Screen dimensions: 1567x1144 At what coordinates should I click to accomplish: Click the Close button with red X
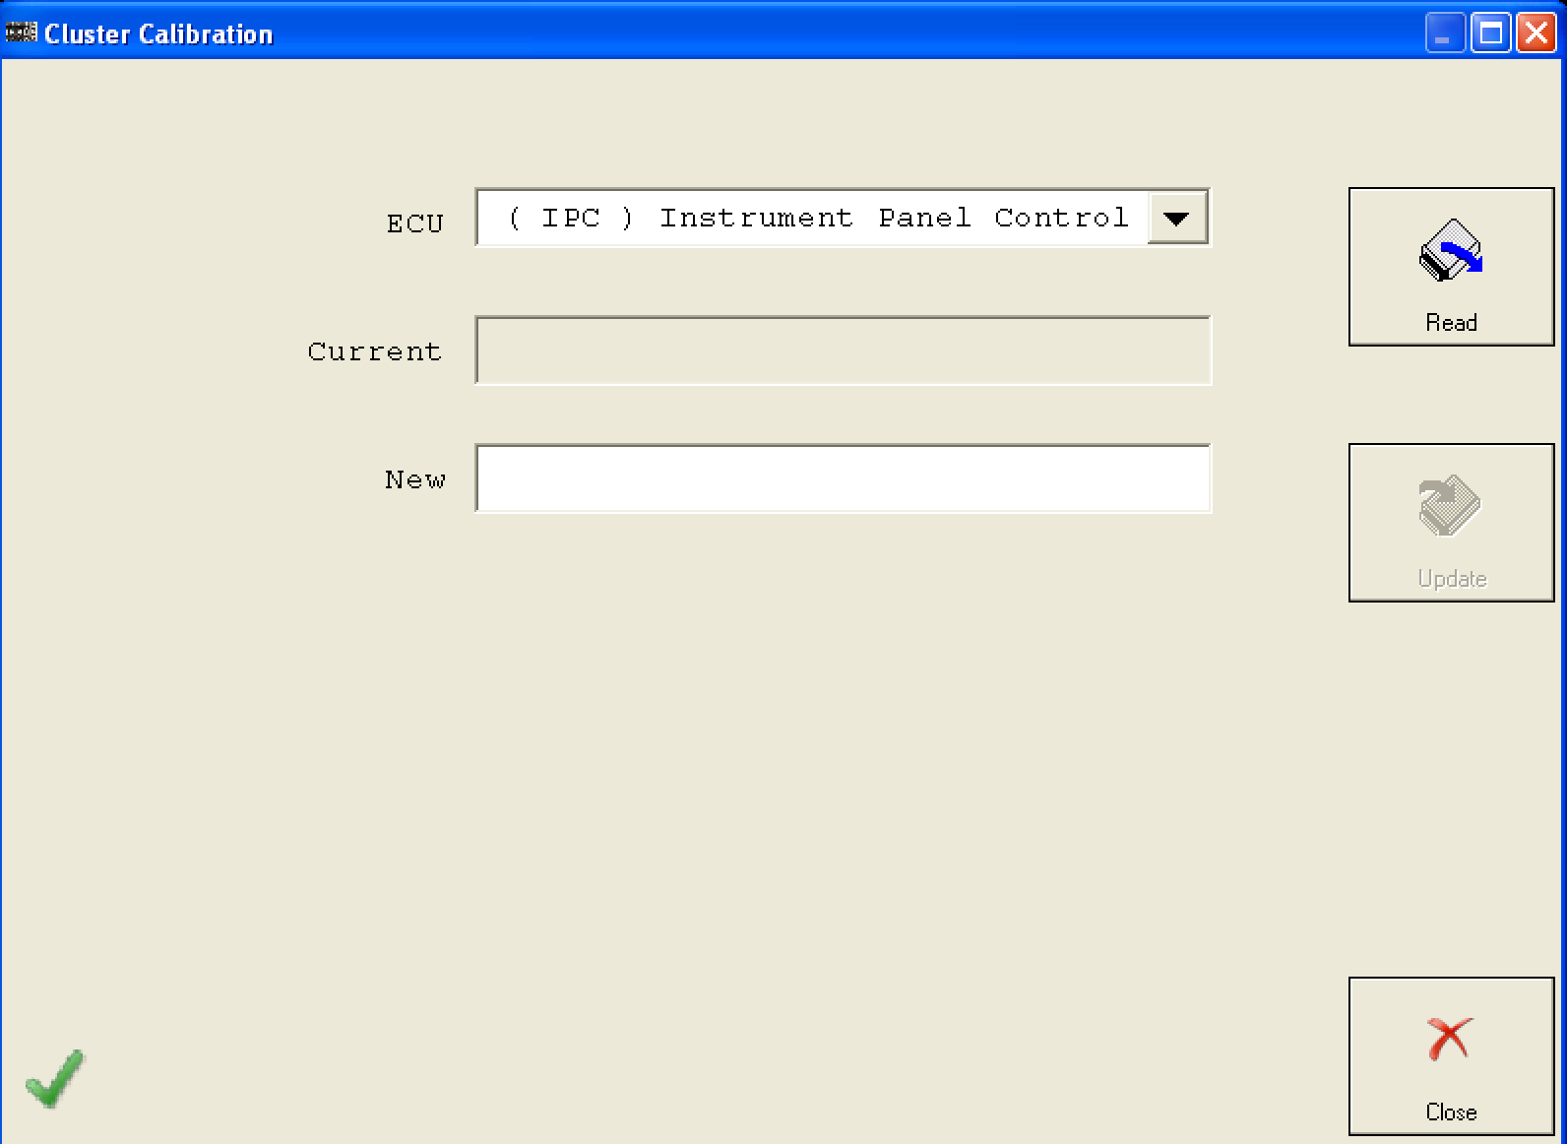(x=1451, y=1056)
